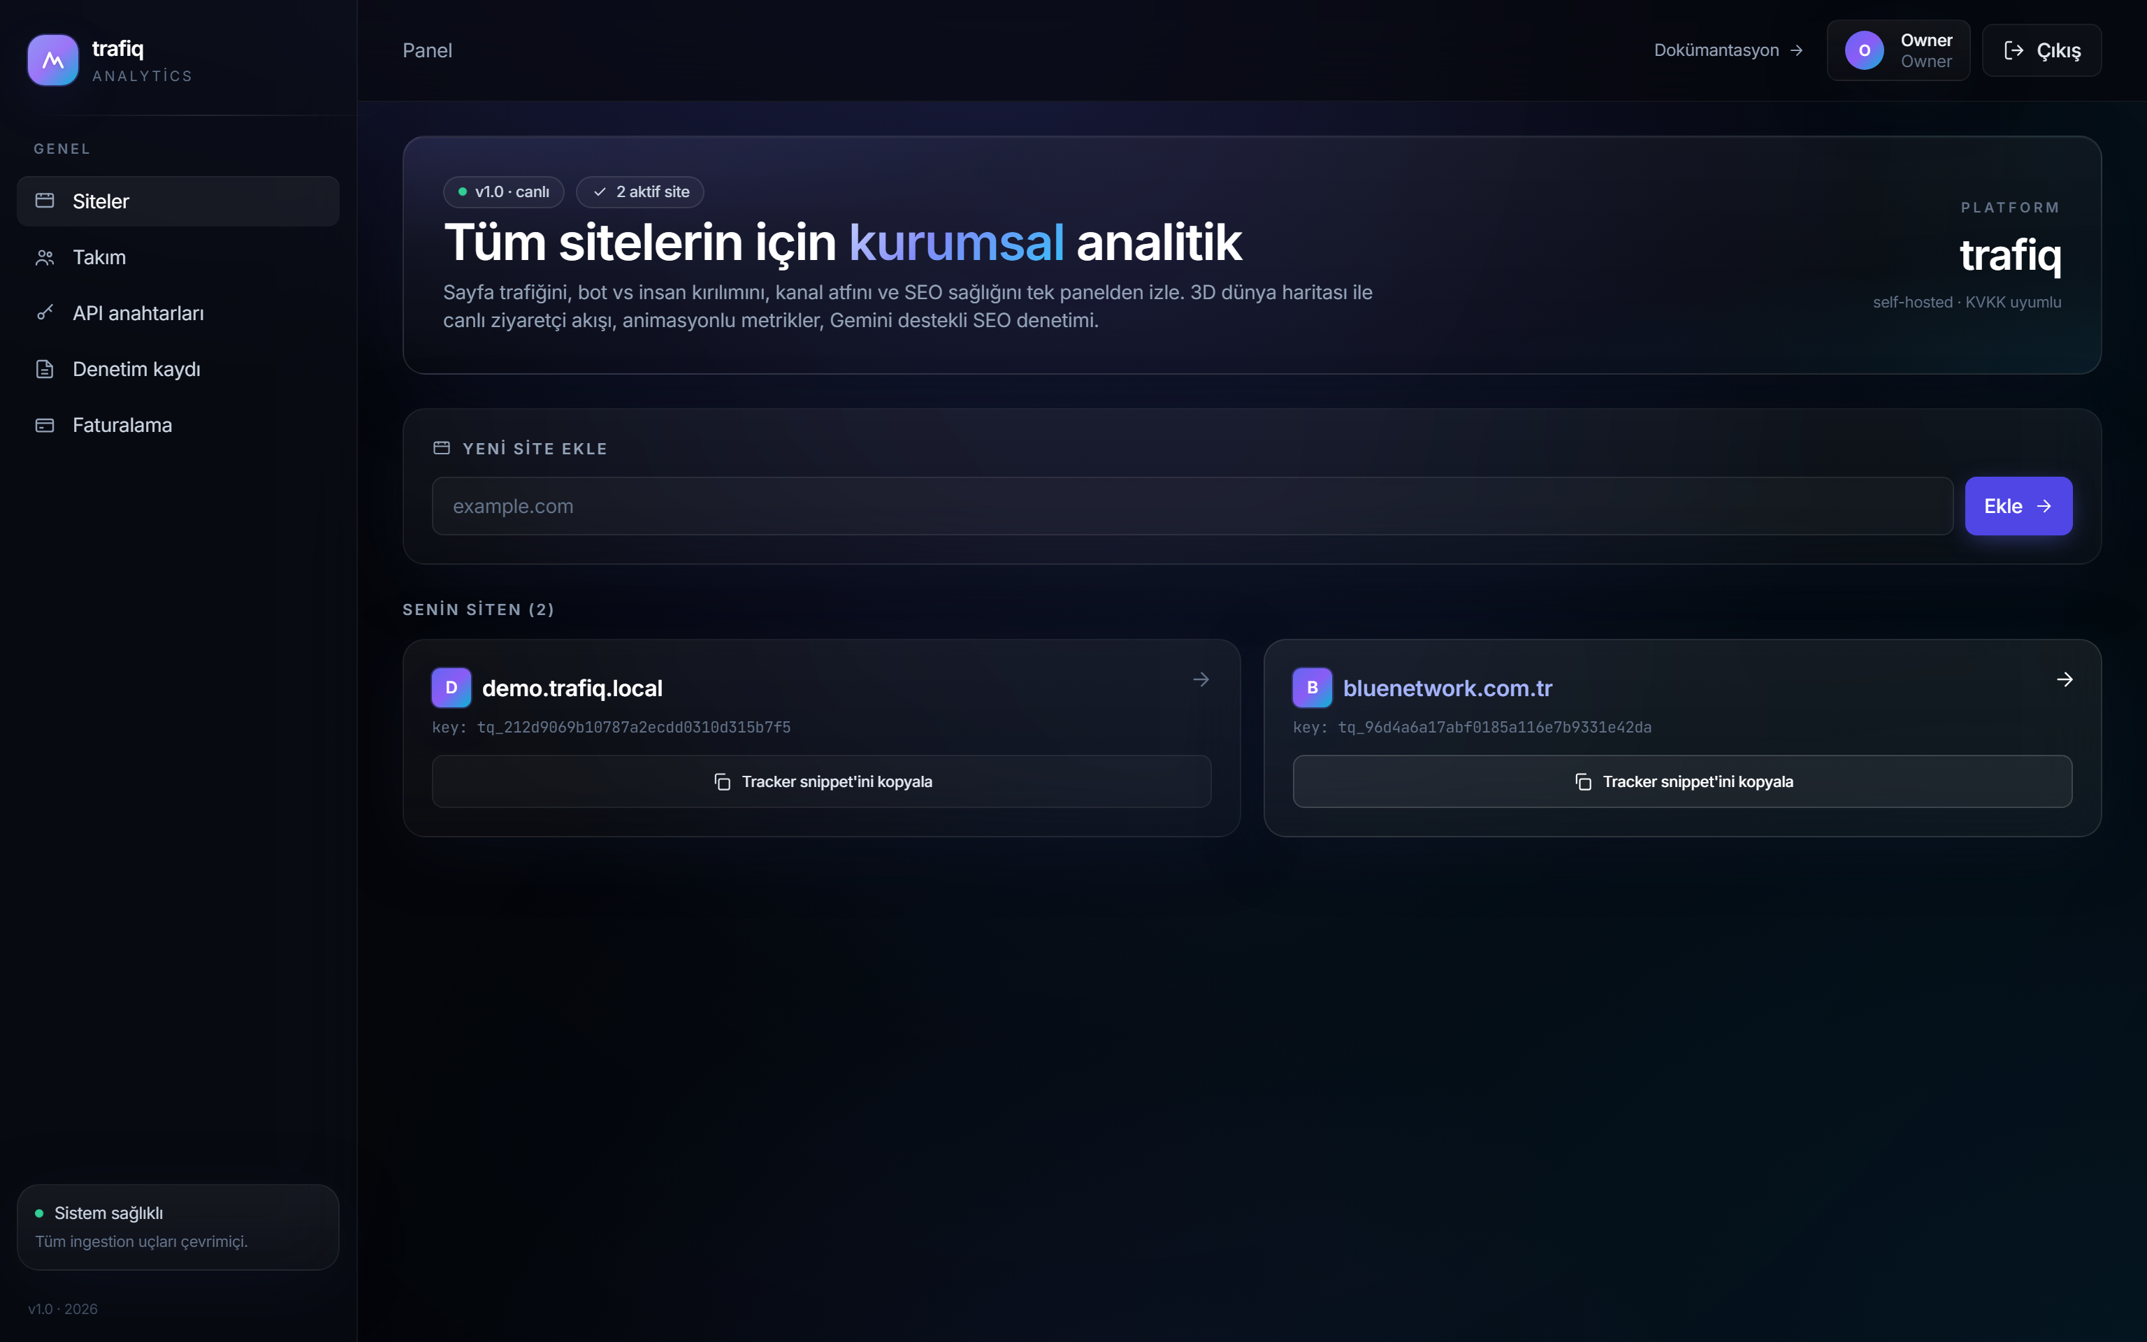
Task: Click the Ekle button
Action: tap(2018, 506)
